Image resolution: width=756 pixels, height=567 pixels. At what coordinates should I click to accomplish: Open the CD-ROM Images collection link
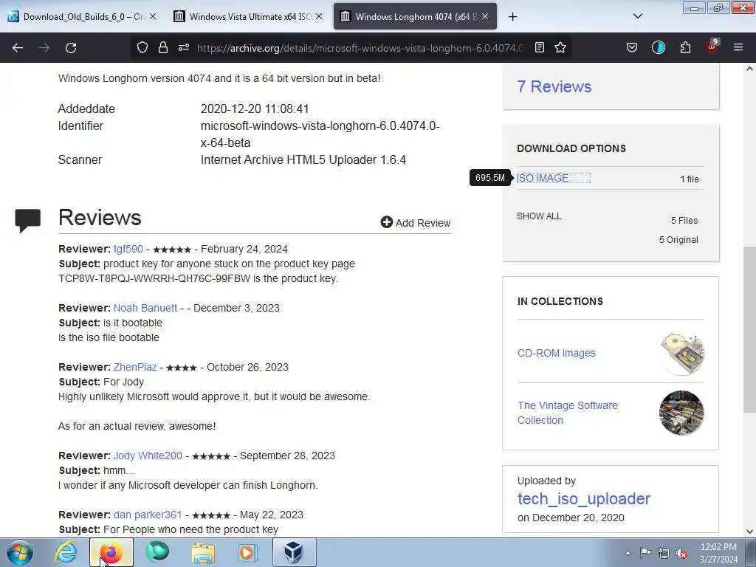[557, 353]
